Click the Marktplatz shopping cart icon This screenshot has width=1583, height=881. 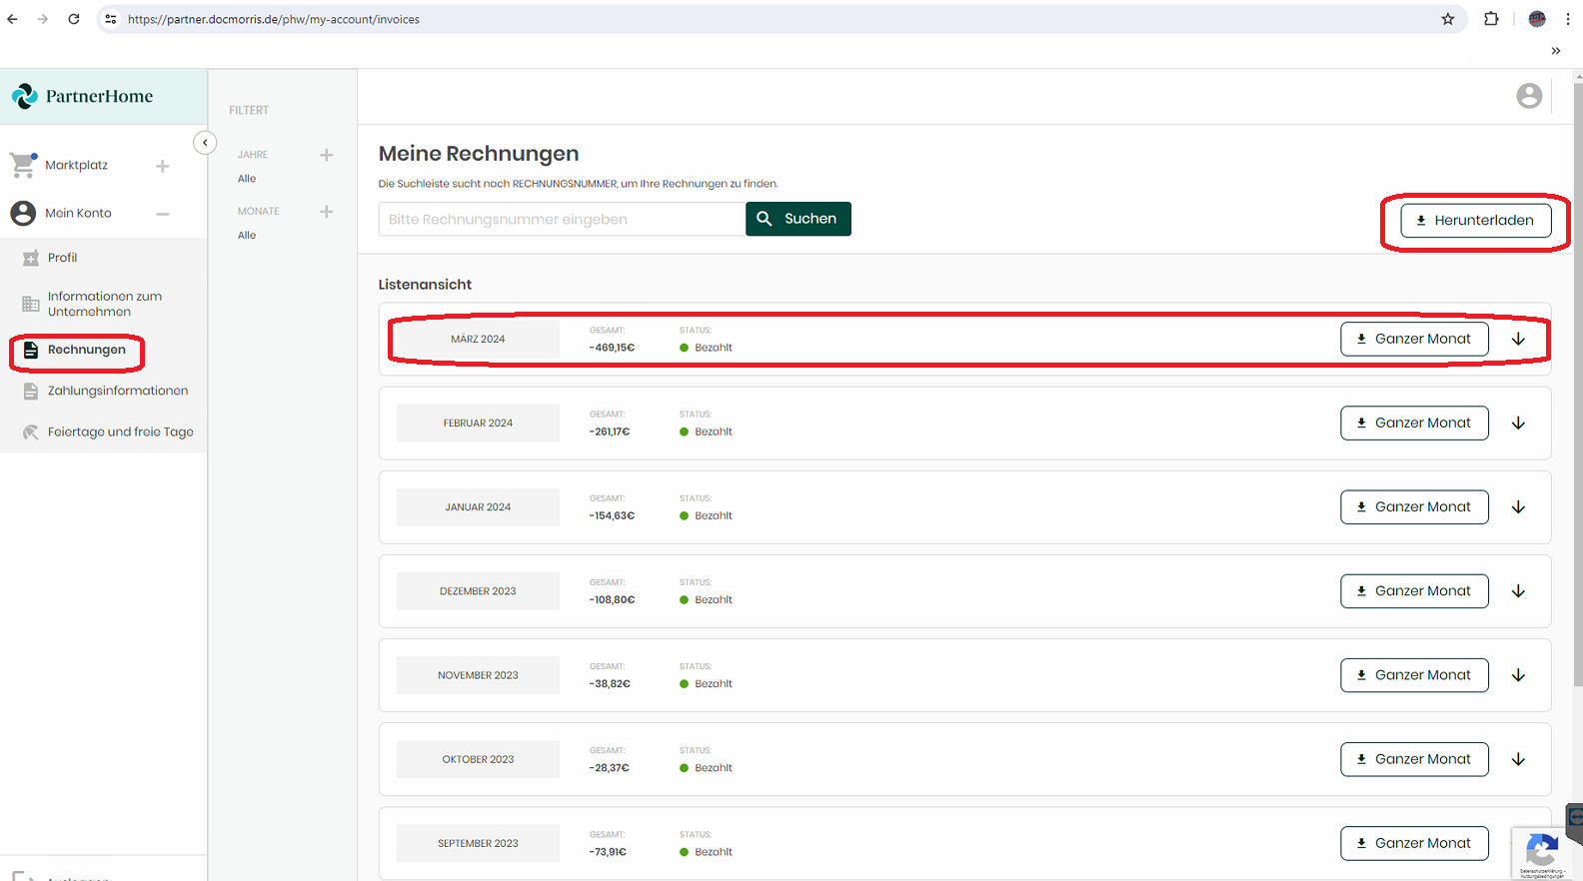pyautogui.click(x=23, y=165)
